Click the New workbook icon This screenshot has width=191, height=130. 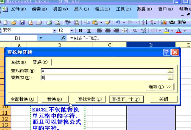coord(5,22)
